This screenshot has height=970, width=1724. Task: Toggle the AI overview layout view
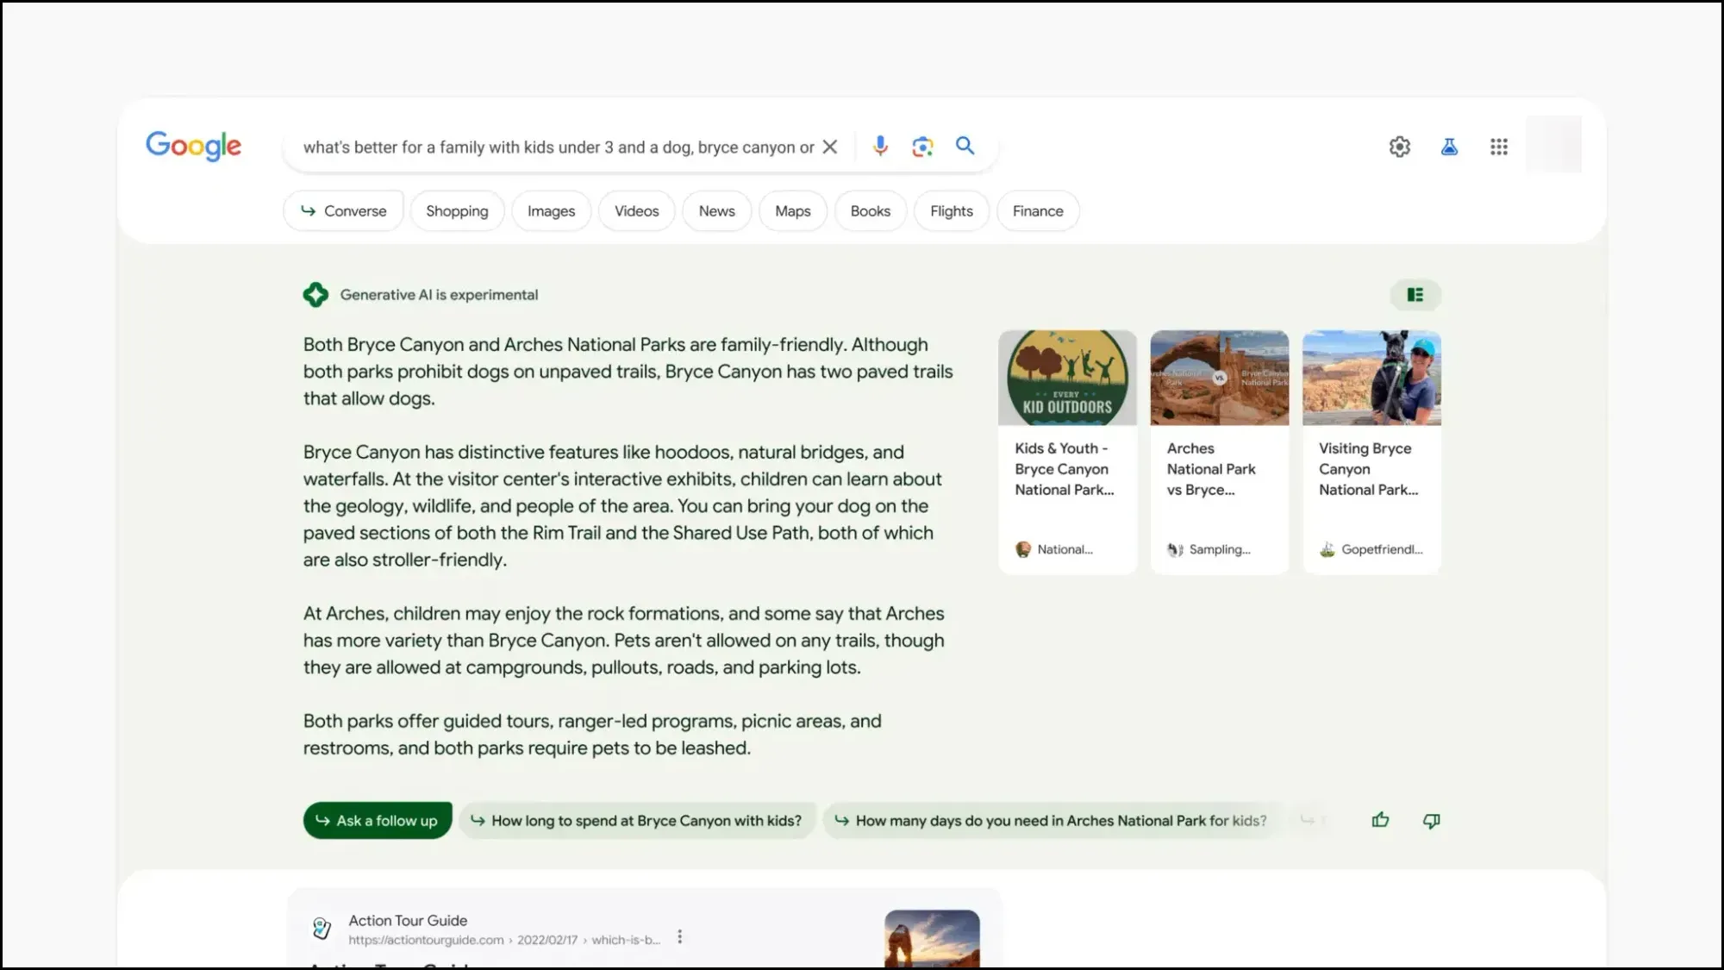click(1415, 295)
